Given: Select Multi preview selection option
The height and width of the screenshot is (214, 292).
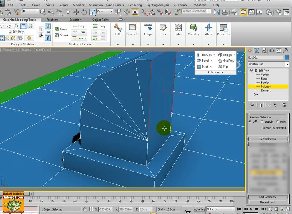Looking at the screenshot, I should (277, 122).
